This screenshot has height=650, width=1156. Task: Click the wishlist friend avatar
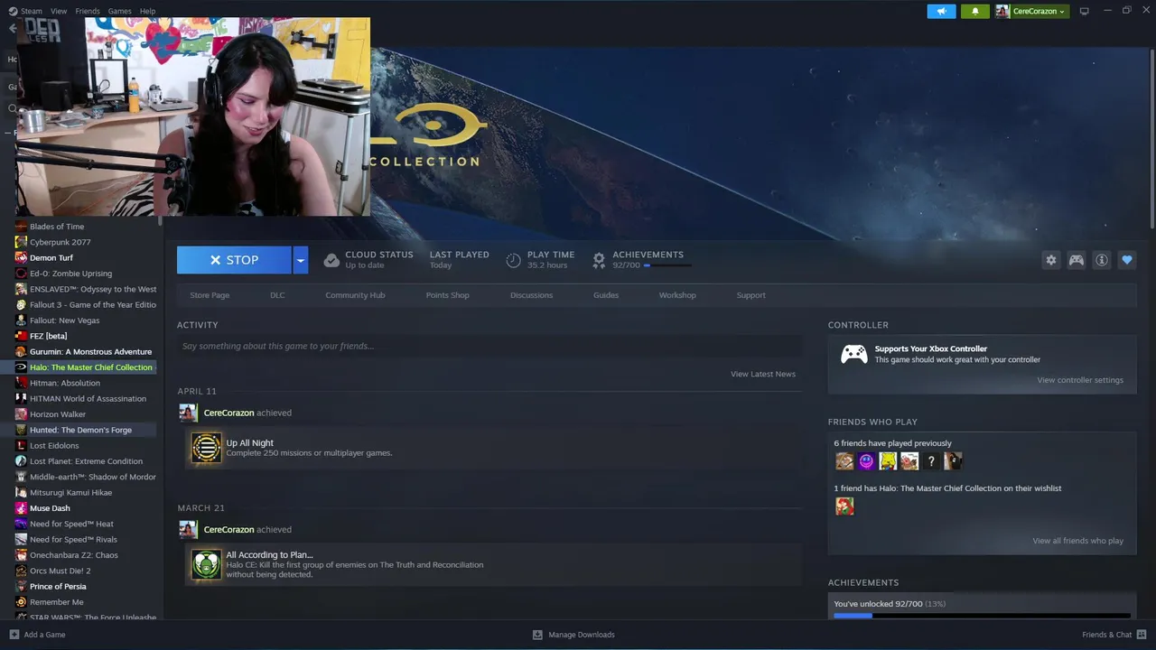[x=844, y=506]
